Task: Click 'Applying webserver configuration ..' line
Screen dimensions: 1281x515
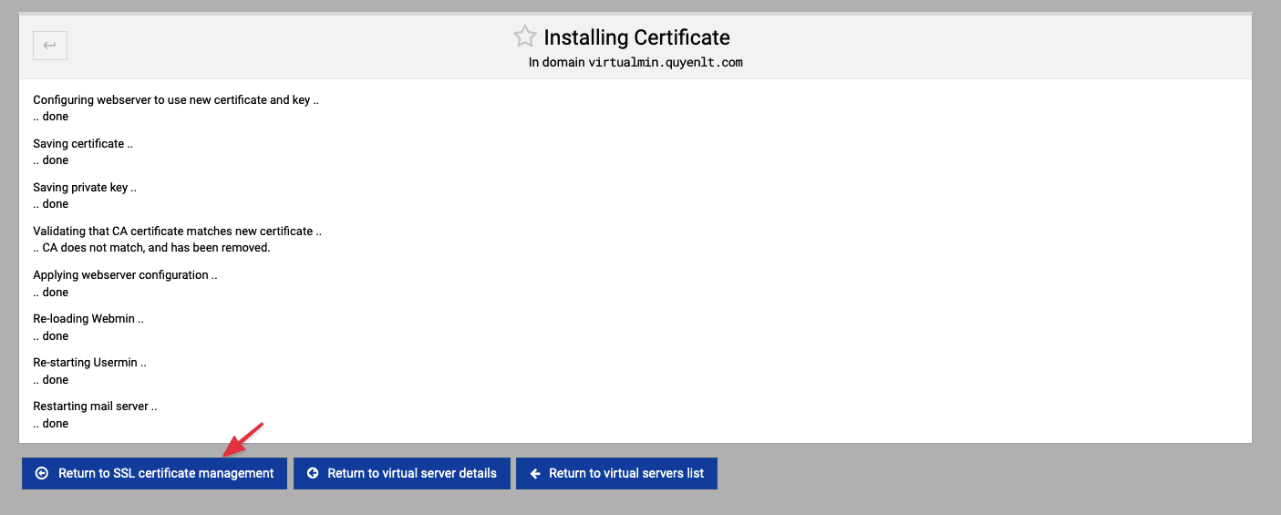Action: pyautogui.click(x=125, y=275)
